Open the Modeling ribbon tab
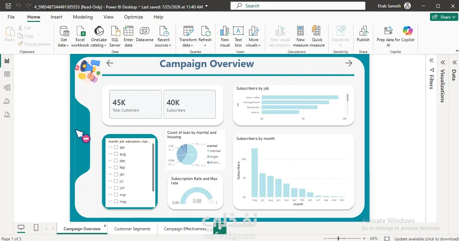459x241 pixels. [83, 17]
